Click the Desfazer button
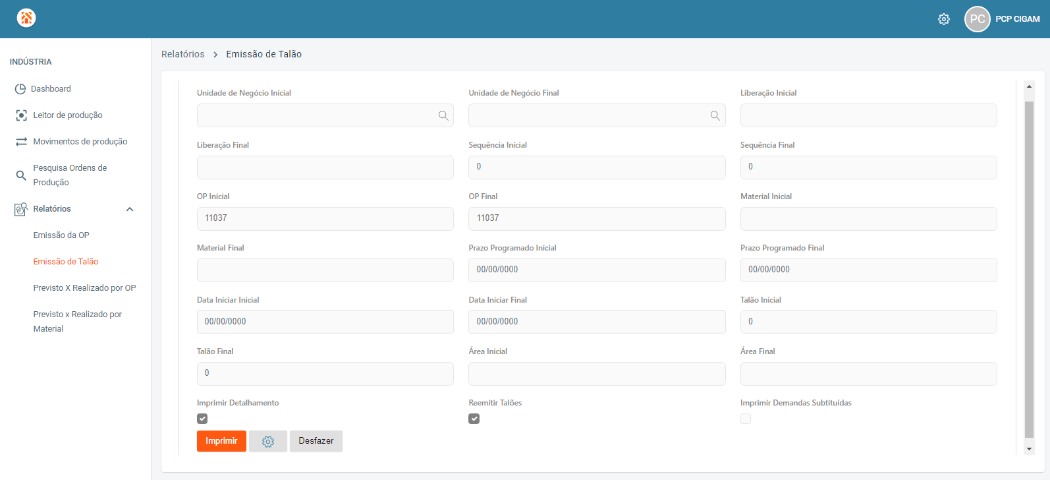 point(316,441)
